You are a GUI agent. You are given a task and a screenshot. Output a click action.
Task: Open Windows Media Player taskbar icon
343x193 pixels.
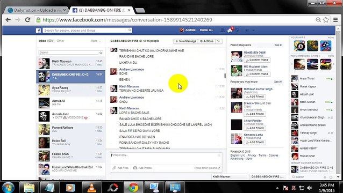(x=70, y=187)
